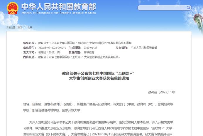Click the 发文字号 document number in metadata

49,52
